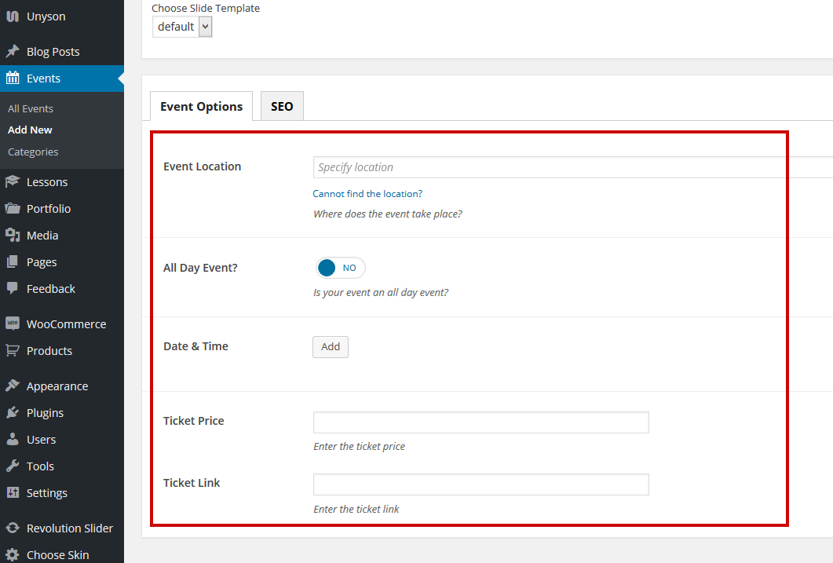This screenshot has width=833, height=563.
Task: Click the 'Where does the event take place?' hint
Action: (x=388, y=214)
